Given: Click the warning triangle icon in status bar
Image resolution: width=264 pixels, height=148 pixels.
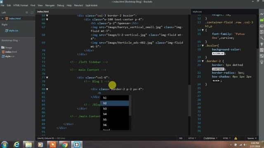Looking at the screenshot, I should click(236, 138).
